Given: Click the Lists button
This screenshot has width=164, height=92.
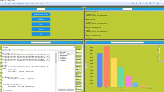Looking at the screenshot, I should tap(41, 24).
